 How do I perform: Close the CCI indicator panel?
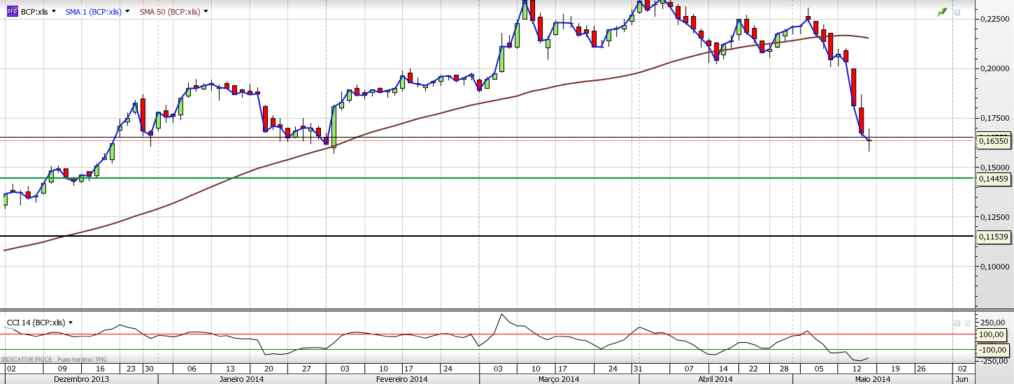[968, 323]
